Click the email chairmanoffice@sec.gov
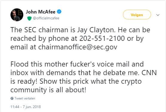This screenshot has width=166, height=112. [78, 47]
